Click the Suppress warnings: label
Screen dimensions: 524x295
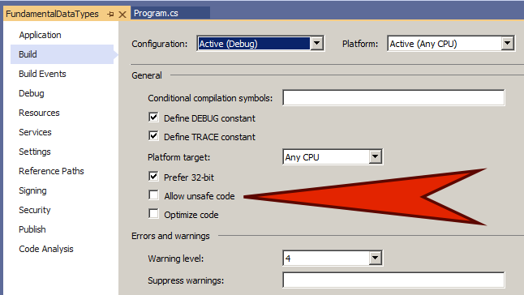[x=186, y=280]
